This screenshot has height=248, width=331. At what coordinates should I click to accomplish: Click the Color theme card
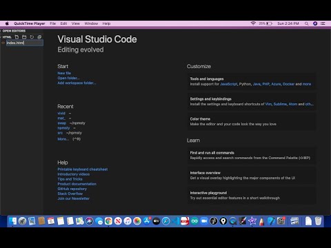click(x=252, y=121)
